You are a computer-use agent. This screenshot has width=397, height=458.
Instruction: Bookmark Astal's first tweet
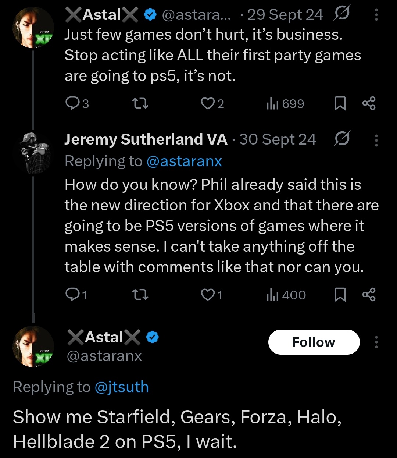[340, 103]
